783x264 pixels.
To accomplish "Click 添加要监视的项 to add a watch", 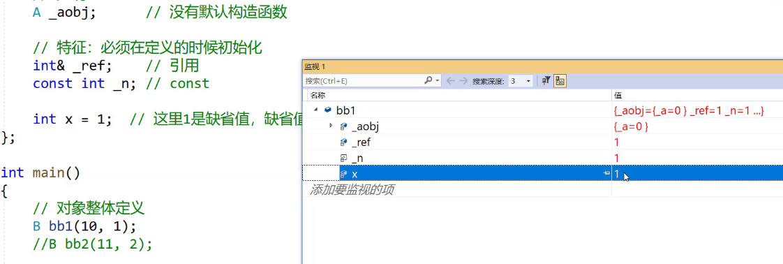I will (x=352, y=189).
